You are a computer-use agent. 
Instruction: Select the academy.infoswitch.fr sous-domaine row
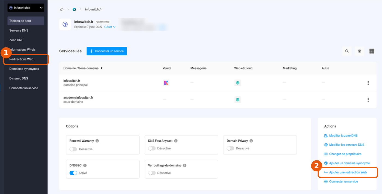[218, 100]
